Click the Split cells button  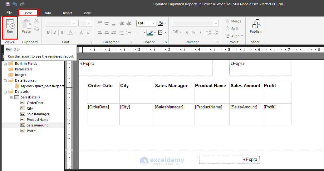[232, 29]
